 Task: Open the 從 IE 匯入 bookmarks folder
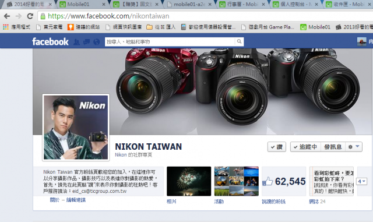tap(161, 27)
